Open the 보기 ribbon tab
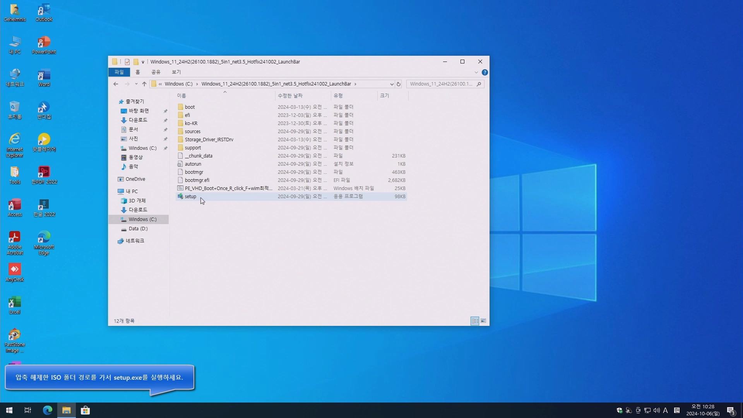 pyautogui.click(x=176, y=72)
